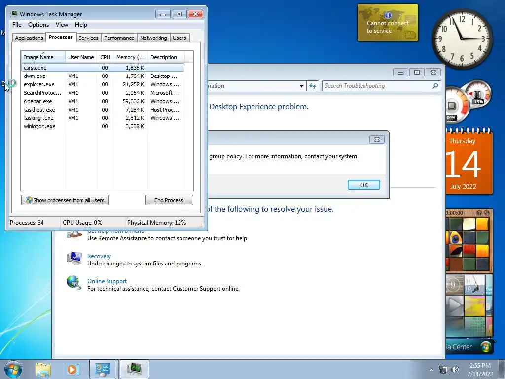Click Physical Memory: 12% in status bar
Image resolution: width=505 pixels, height=379 pixels.
(156, 223)
